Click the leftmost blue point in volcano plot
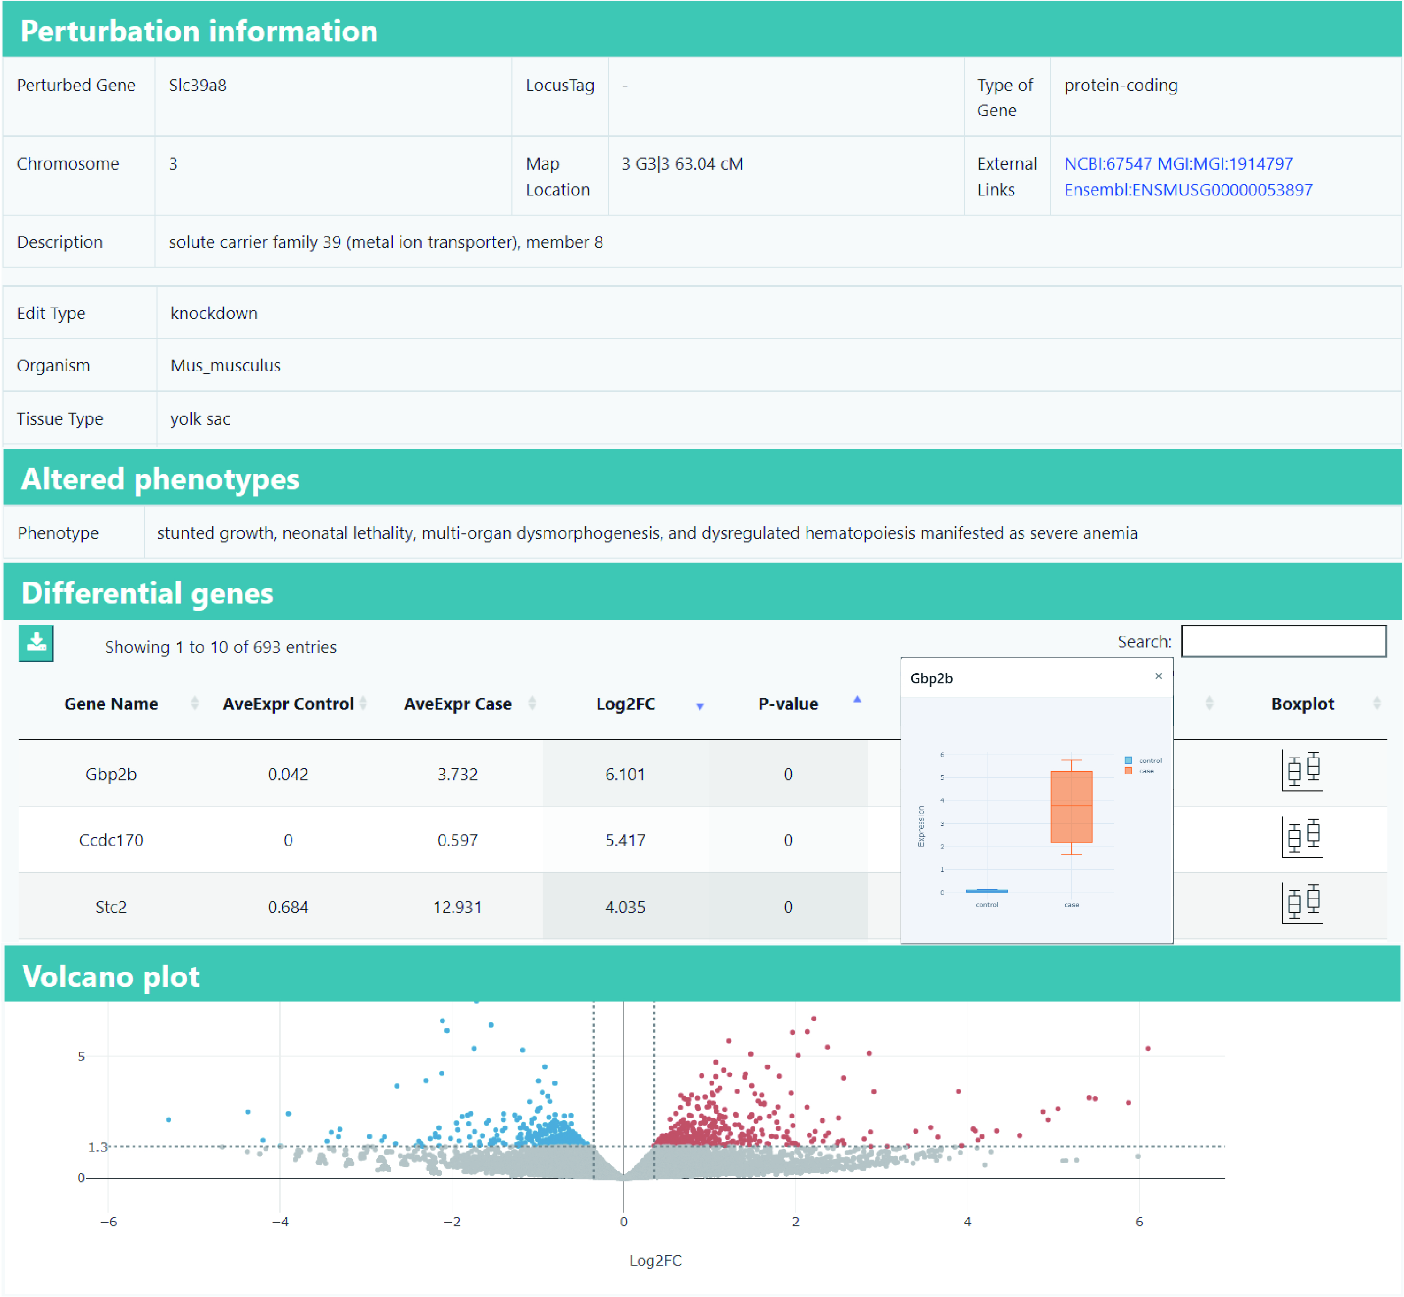Screen dimensions: 1404x1297 [169, 1119]
